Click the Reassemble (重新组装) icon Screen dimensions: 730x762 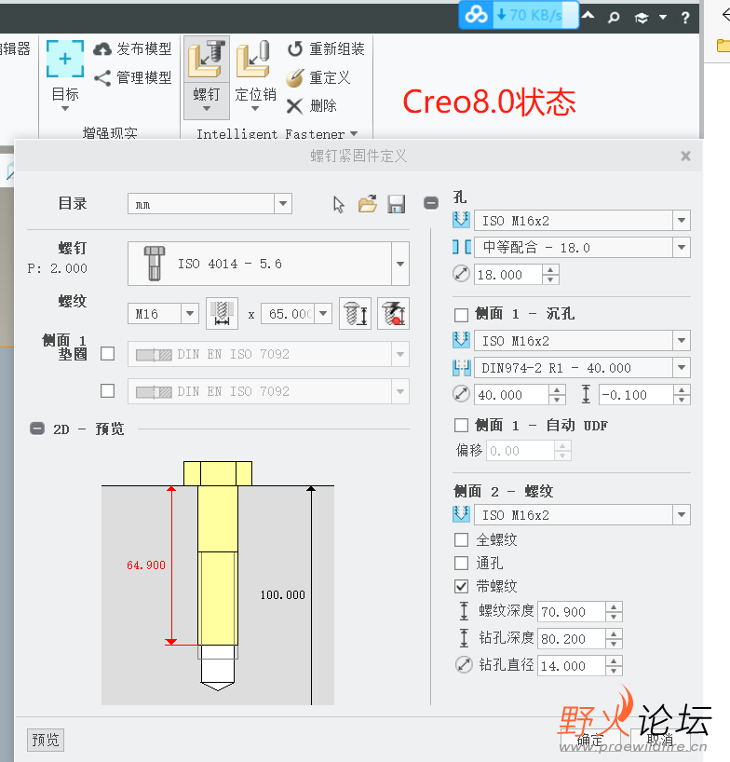(295, 48)
